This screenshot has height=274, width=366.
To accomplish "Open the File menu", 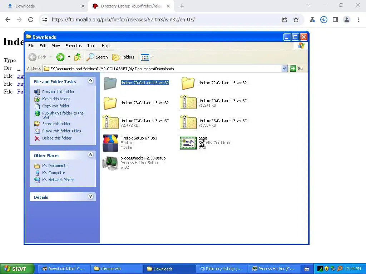I will point(31,46).
